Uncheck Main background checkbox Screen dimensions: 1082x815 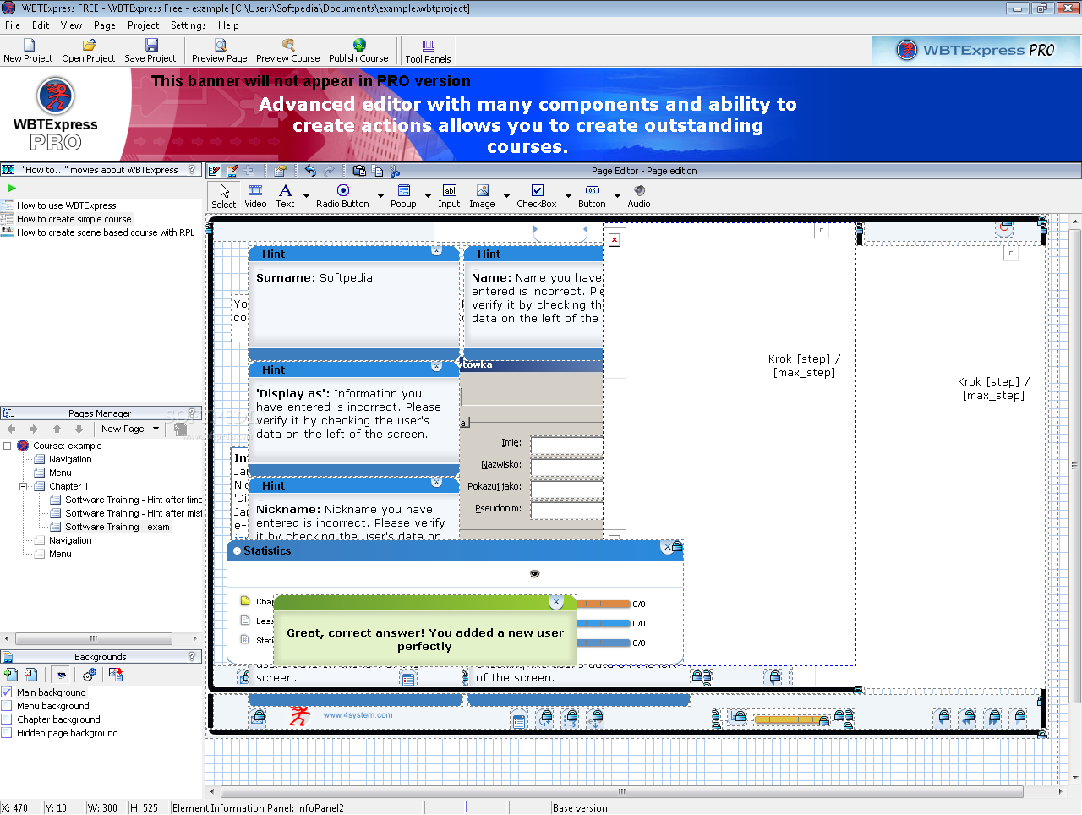point(7,692)
